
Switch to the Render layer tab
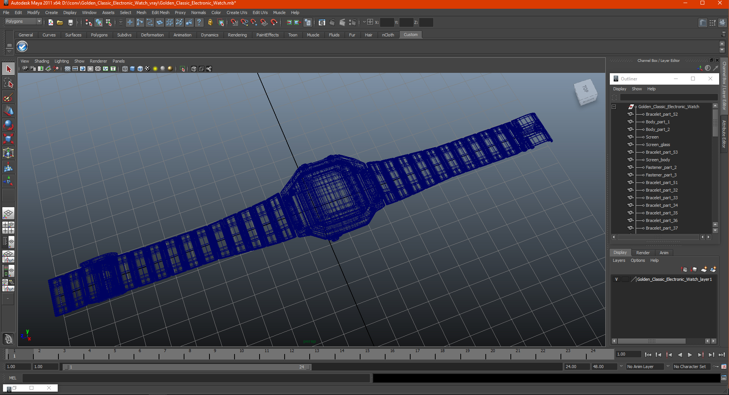(x=643, y=253)
